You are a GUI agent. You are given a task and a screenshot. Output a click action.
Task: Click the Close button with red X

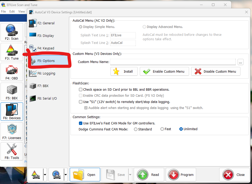234,175
